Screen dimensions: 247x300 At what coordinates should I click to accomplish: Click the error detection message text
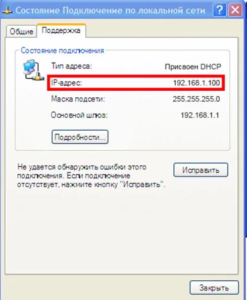coord(91,176)
